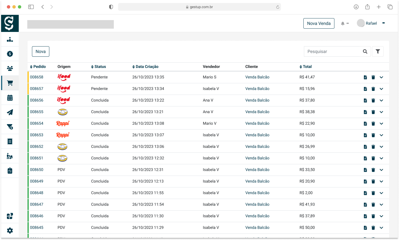
Task: View document for order 008645
Action: (365, 228)
